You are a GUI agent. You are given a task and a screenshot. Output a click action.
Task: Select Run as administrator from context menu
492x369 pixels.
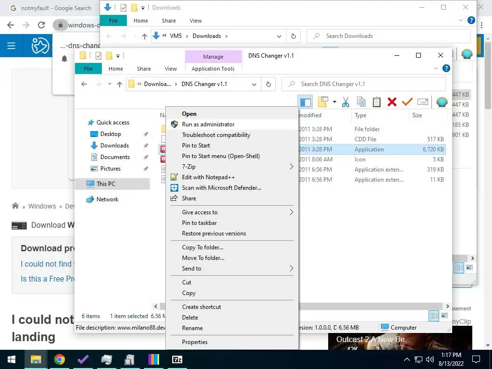pyautogui.click(x=232, y=124)
